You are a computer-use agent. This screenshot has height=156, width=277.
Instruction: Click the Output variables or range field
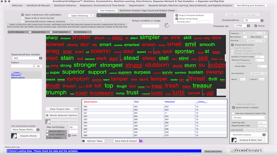[151, 26]
